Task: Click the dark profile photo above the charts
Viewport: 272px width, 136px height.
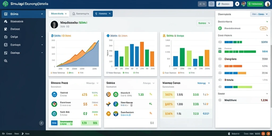Action: (x=54, y=25)
